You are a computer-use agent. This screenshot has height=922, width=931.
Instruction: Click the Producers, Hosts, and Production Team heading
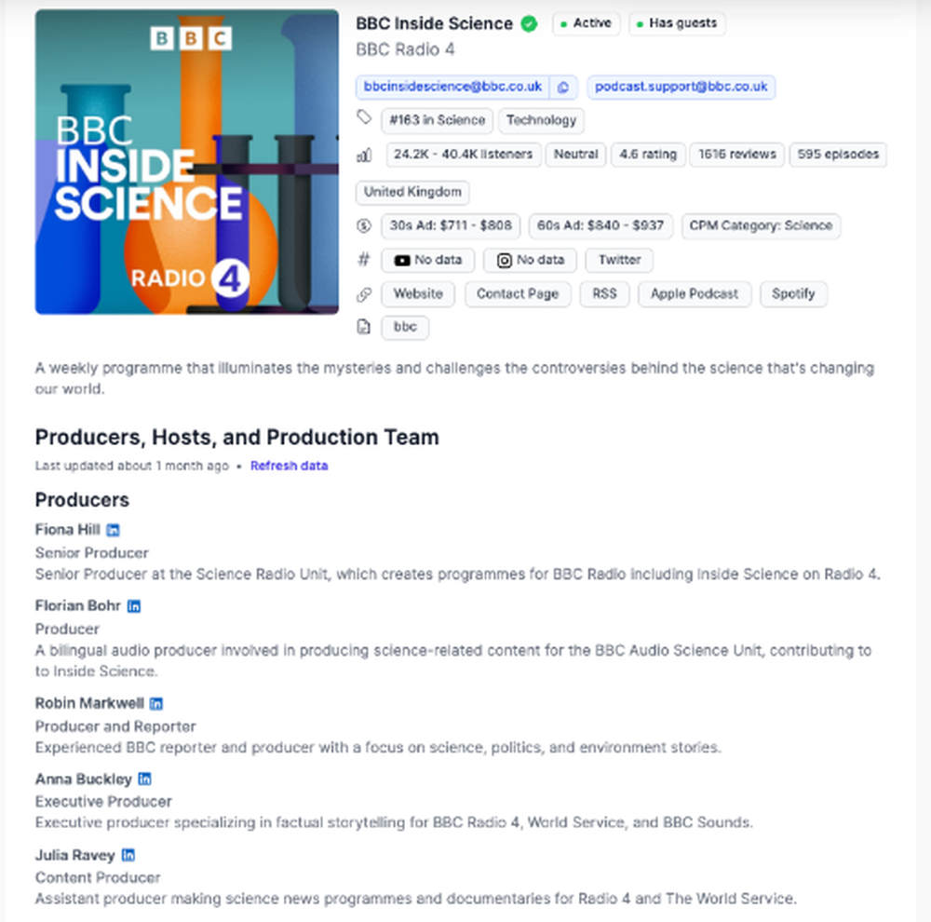pos(236,437)
